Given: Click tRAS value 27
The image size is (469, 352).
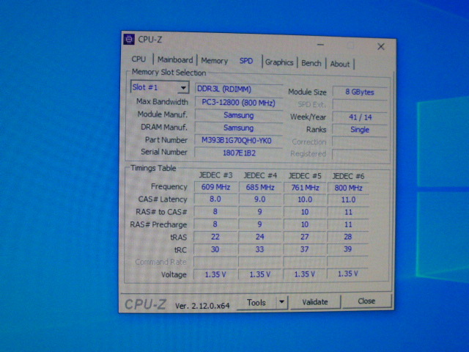Looking at the screenshot, I should pyautogui.click(x=305, y=237).
